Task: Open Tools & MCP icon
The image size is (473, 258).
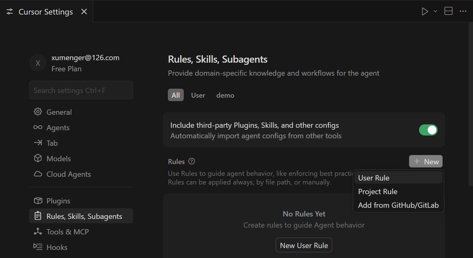Action: pos(38,232)
